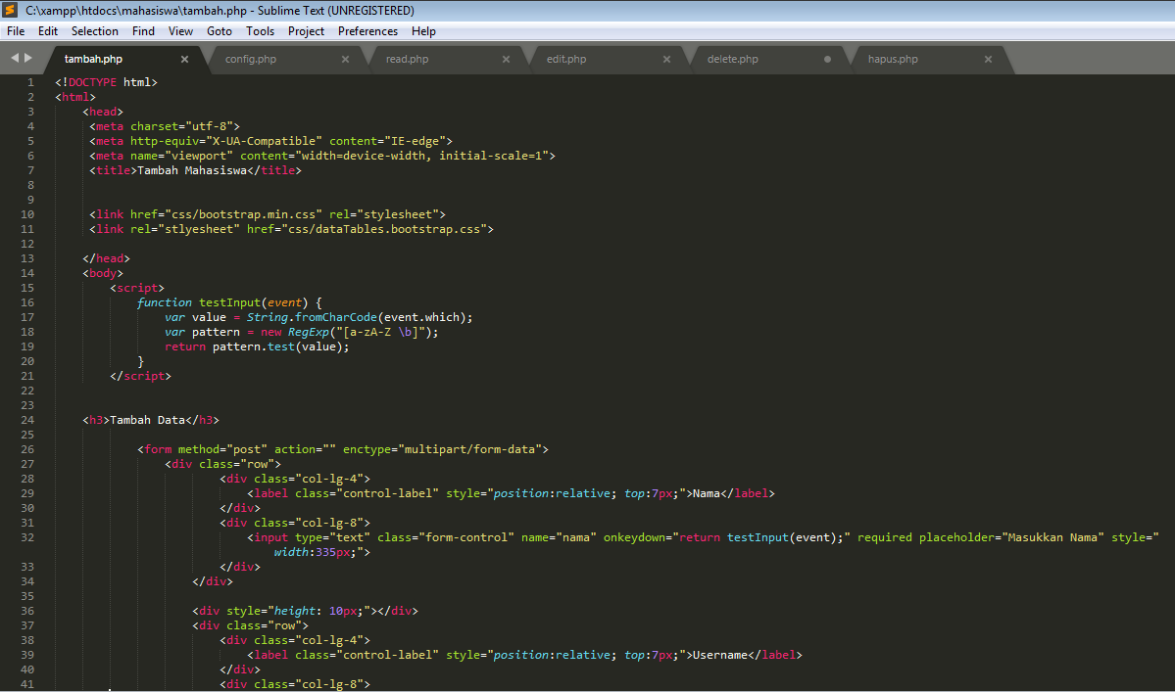Open the Project menu
Screen dimensions: 1175x692
307,31
